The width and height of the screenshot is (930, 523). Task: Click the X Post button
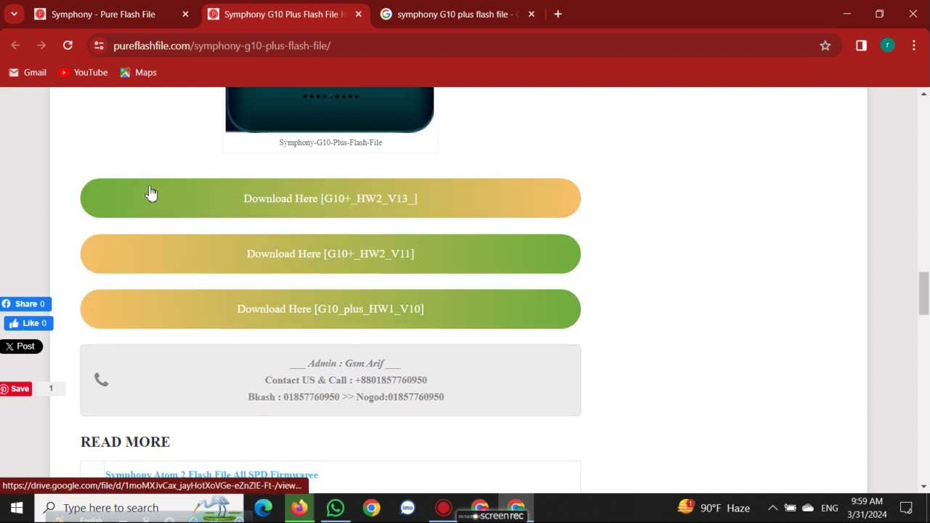[21, 346]
